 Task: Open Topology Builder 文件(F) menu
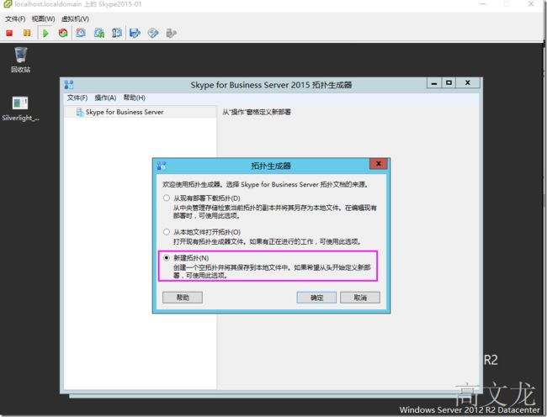[x=77, y=98]
